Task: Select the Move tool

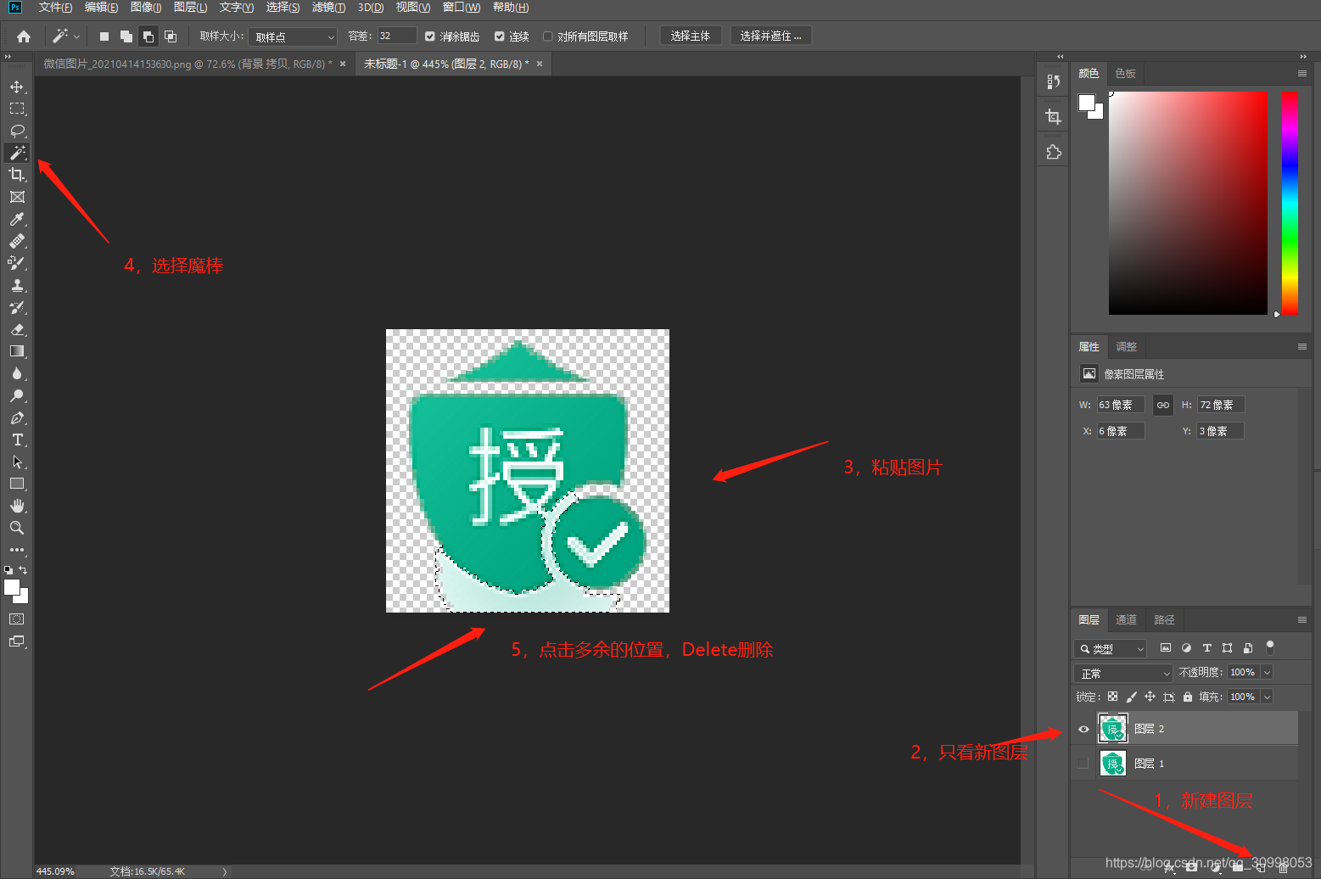Action: click(x=17, y=87)
